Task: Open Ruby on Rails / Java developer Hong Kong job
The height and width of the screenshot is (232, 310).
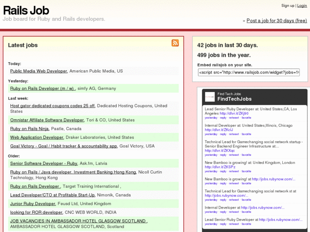Action: coord(73,172)
